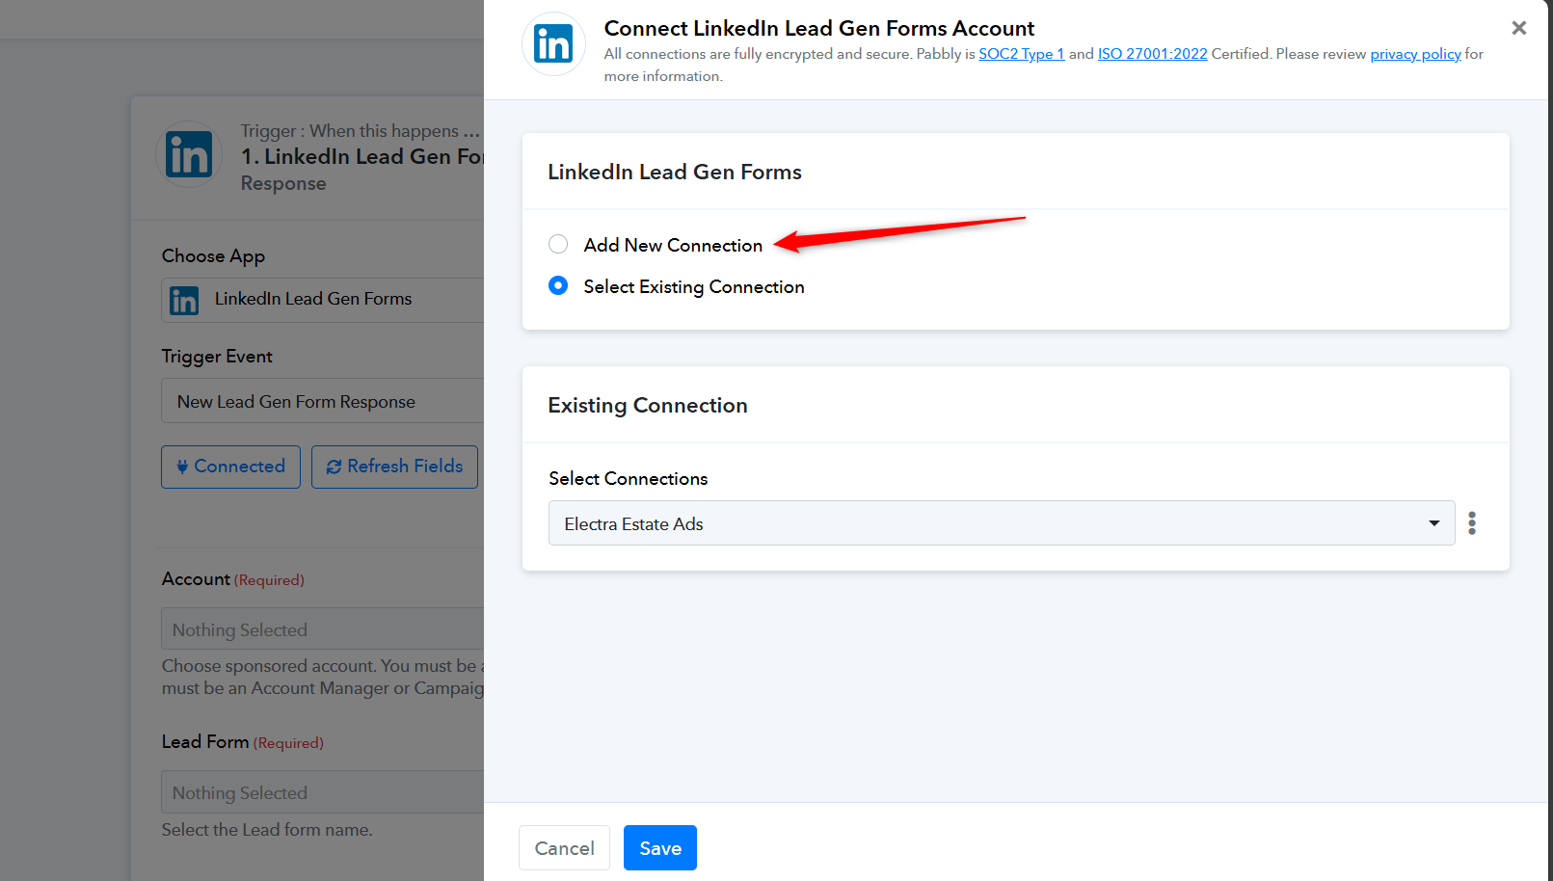The width and height of the screenshot is (1553, 881).
Task: Open the SOC2 Type 1 link
Action: pos(1022,54)
